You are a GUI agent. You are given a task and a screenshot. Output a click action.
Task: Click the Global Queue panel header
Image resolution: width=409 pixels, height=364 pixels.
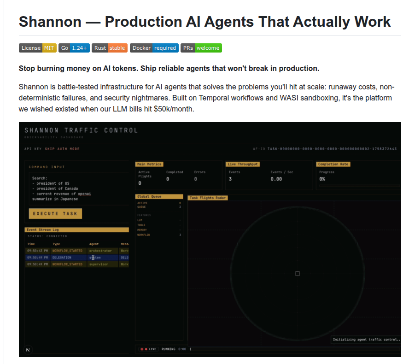pyautogui.click(x=159, y=196)
